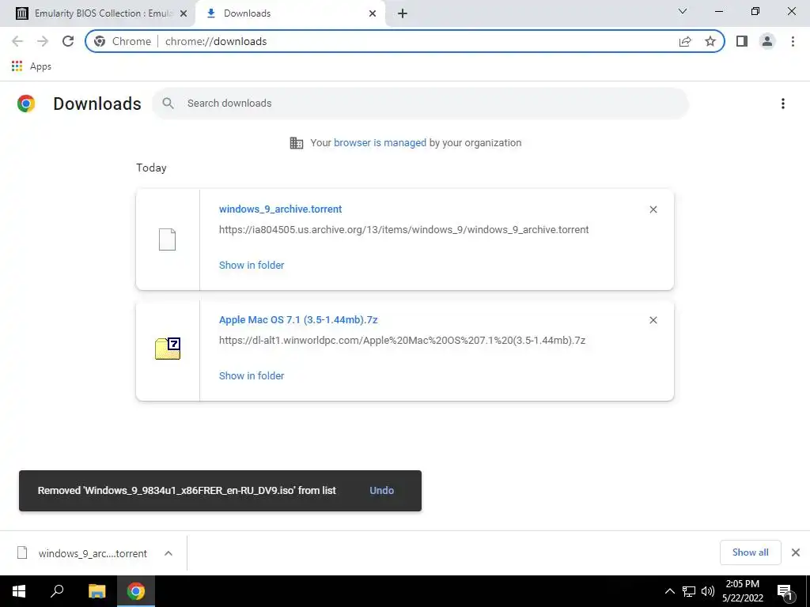
Task: Open network status tray icon
Action: pyautogui.click(x=689, y=591)
